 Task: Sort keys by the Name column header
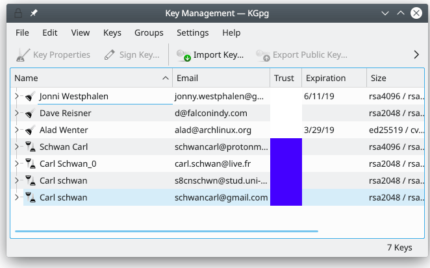point(92,78)
